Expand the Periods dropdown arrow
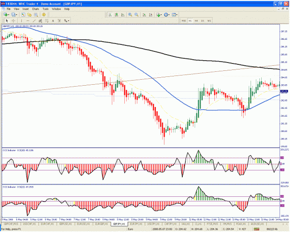This screenshot has height=232, width=290. coord(169,15)
